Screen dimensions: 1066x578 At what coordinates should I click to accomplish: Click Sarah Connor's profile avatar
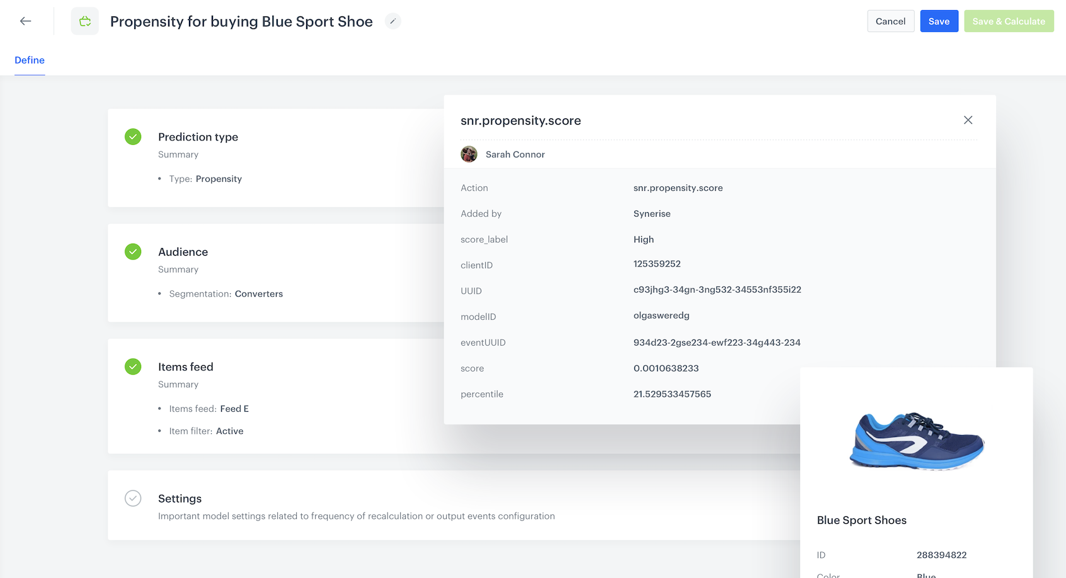click(x=469, y=154)
